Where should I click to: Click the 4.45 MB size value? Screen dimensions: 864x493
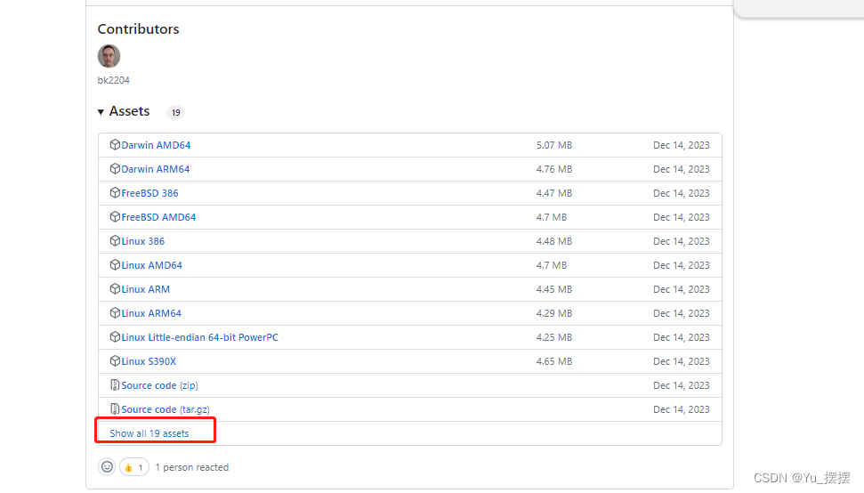click(554, 289)
